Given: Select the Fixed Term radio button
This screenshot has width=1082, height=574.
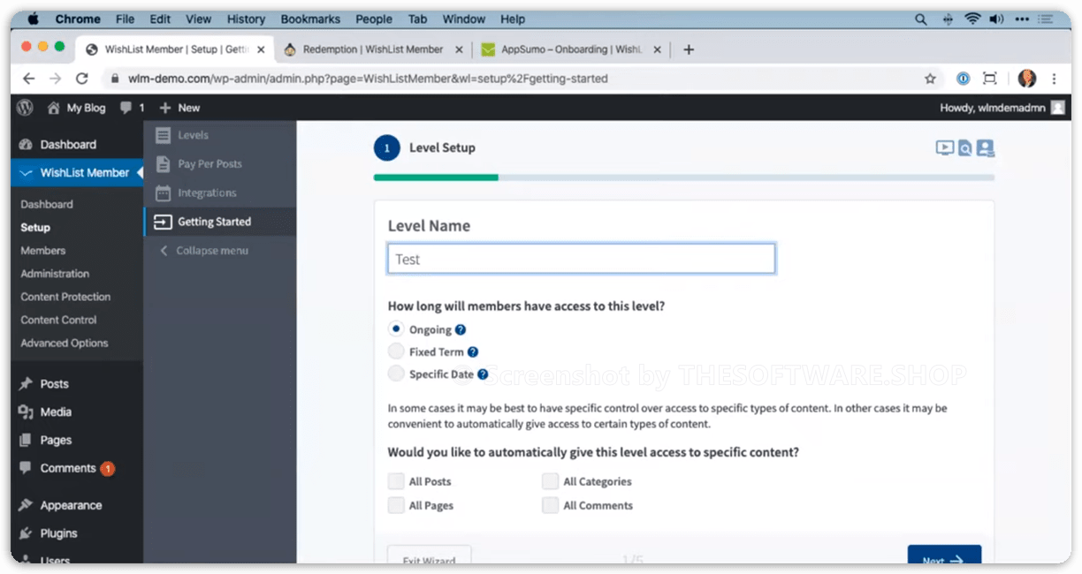Looking at the screenshot, I should click(x=396, y=351).
